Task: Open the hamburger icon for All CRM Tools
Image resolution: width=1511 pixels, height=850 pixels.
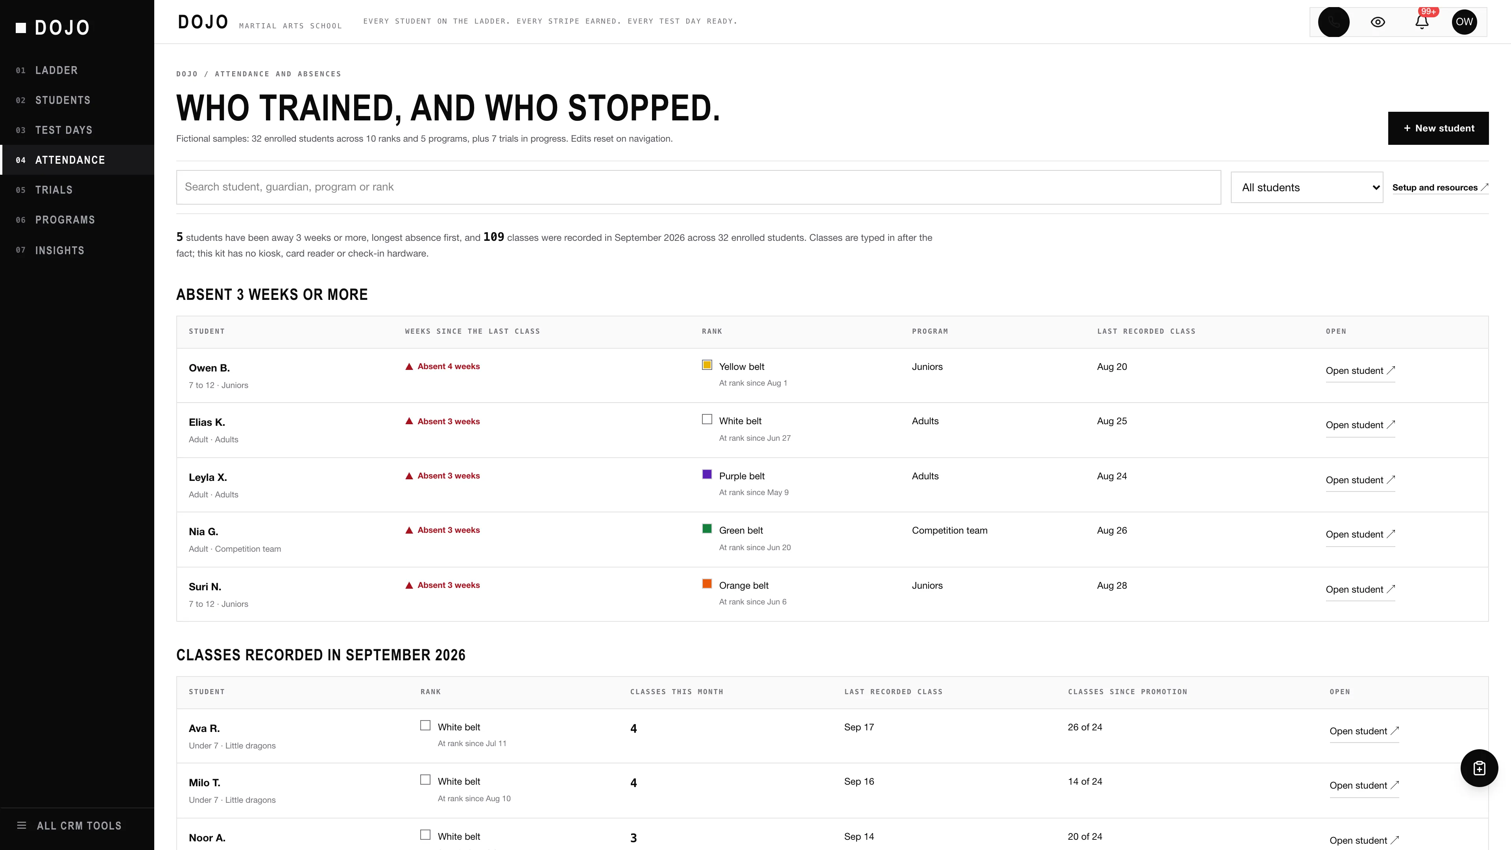Action: (22, 825)
